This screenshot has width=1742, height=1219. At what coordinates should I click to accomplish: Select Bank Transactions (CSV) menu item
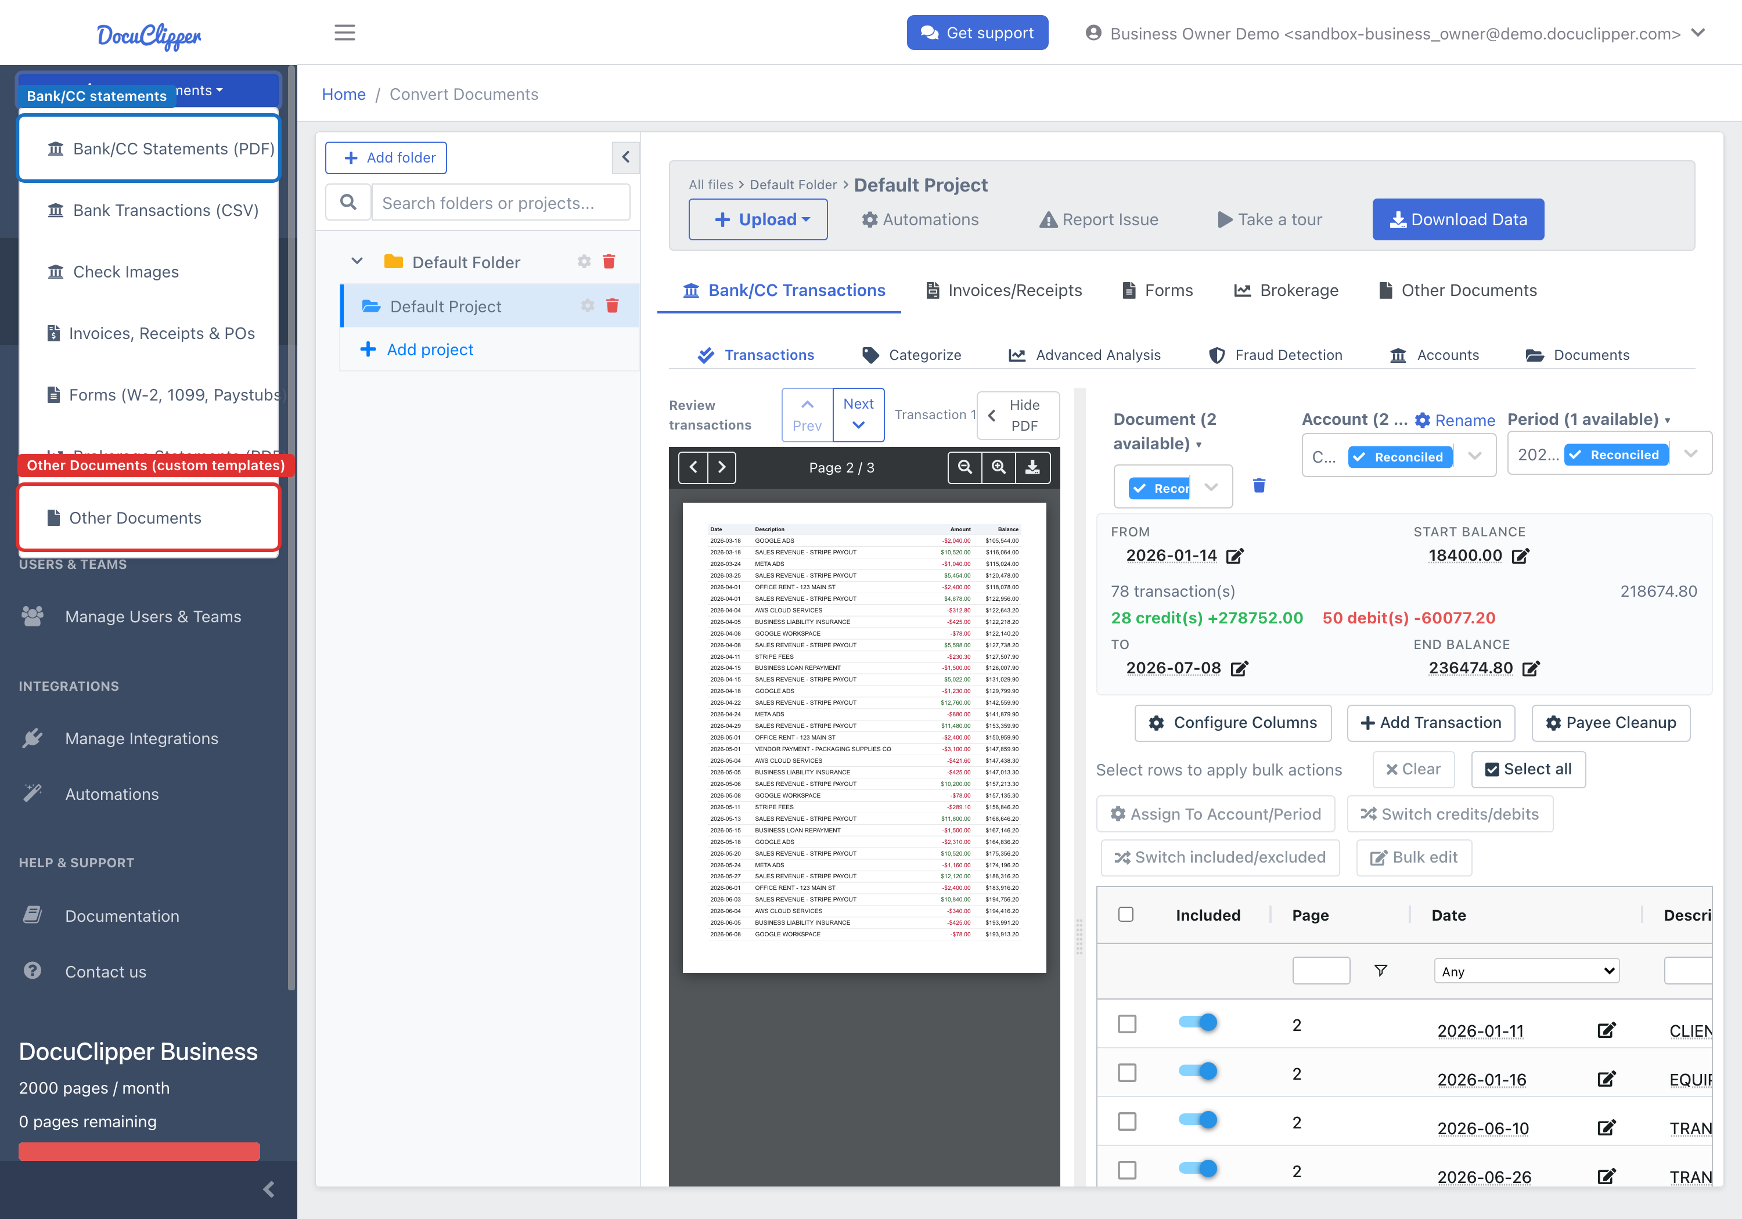(149, 210)
